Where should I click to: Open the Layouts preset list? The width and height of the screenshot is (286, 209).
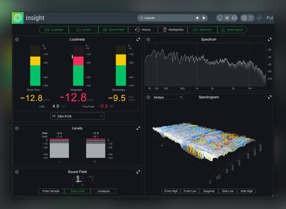pyautogui.click(x=165, y=18)
